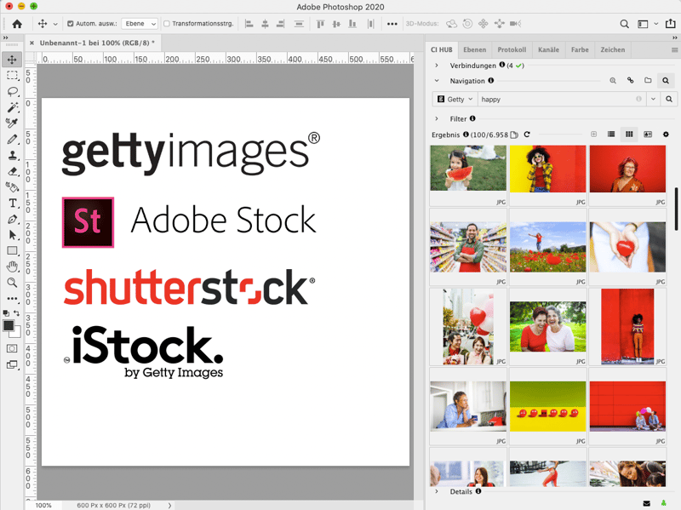
Task: Expand the Verbindungen section
Action: click(x=437, y=66)
